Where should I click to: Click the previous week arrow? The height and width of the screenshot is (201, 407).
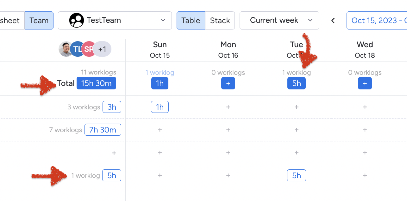coord(333,21)
